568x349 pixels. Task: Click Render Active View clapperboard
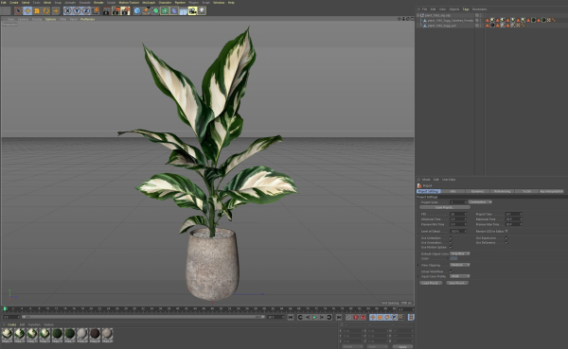click(106, 10)
